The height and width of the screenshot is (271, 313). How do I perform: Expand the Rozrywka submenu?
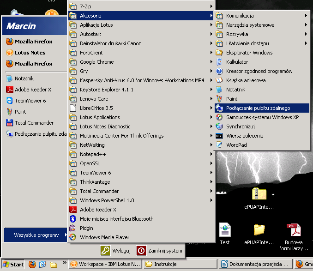click(x=262, y=34)
